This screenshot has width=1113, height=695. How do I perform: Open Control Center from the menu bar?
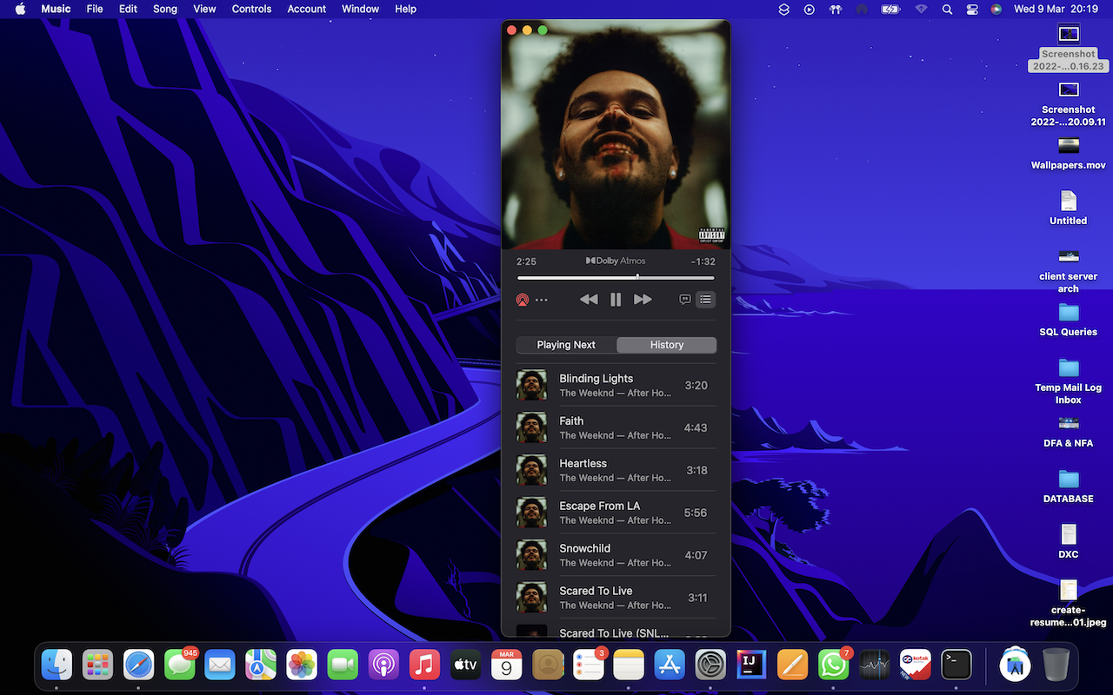pyautogui.click(x=972, y=9)
